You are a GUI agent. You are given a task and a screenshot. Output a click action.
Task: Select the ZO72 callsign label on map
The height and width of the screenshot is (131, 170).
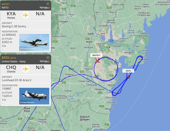[x=128, y=71]
